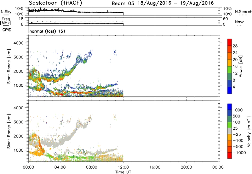The image size is (252, 174).
Task: Click the "-1000" velocity colorbar value
Action: click(x=239, y=153)
